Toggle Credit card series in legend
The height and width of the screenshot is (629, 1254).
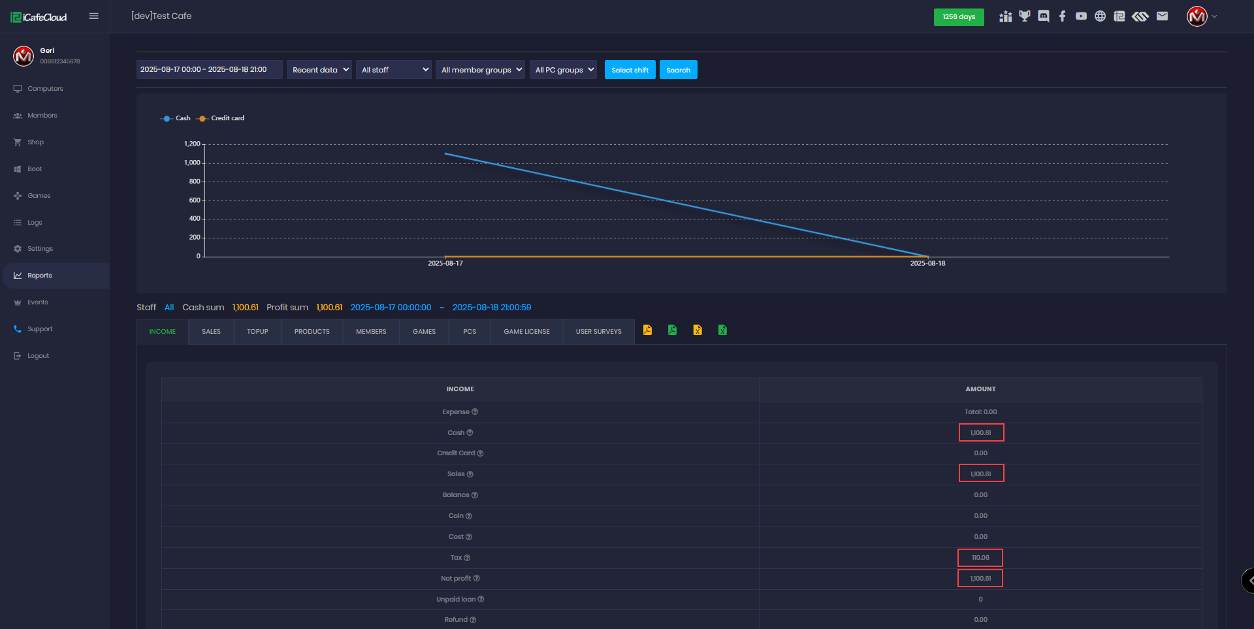pos(221,118)
